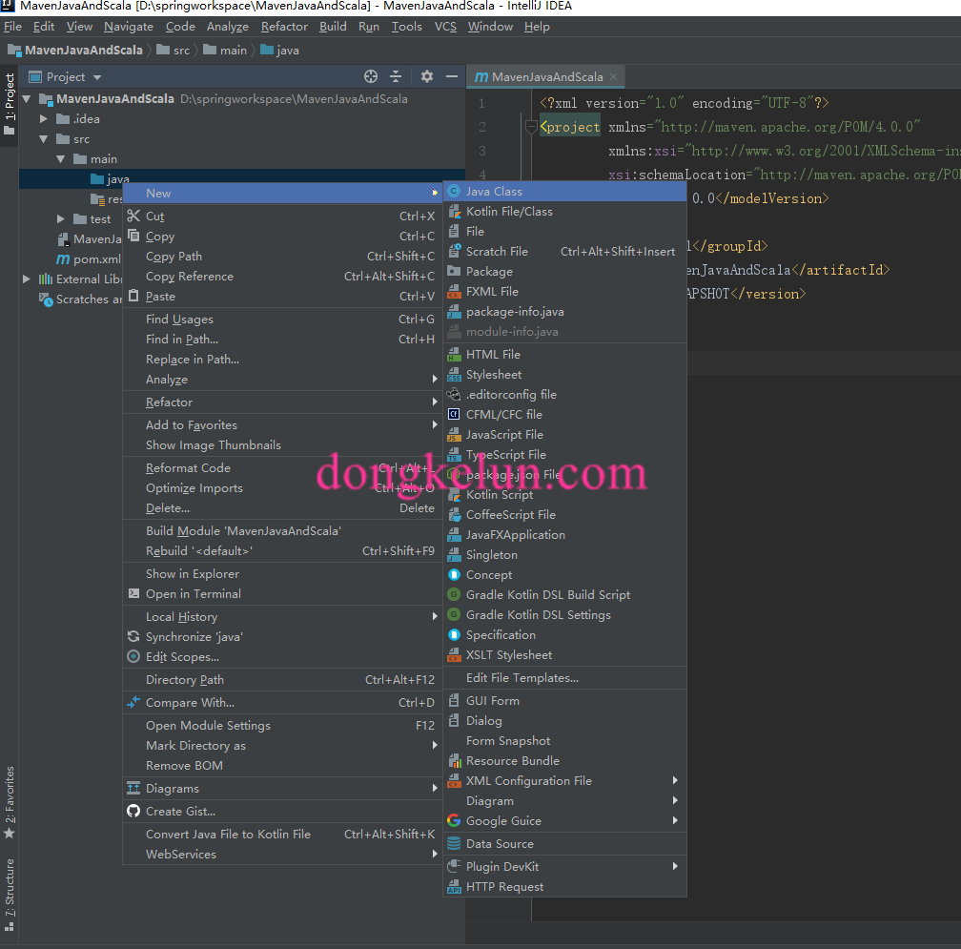Select GUI Form in New submenu
Viewport: 961px width, 949px height.
point(564,701)
